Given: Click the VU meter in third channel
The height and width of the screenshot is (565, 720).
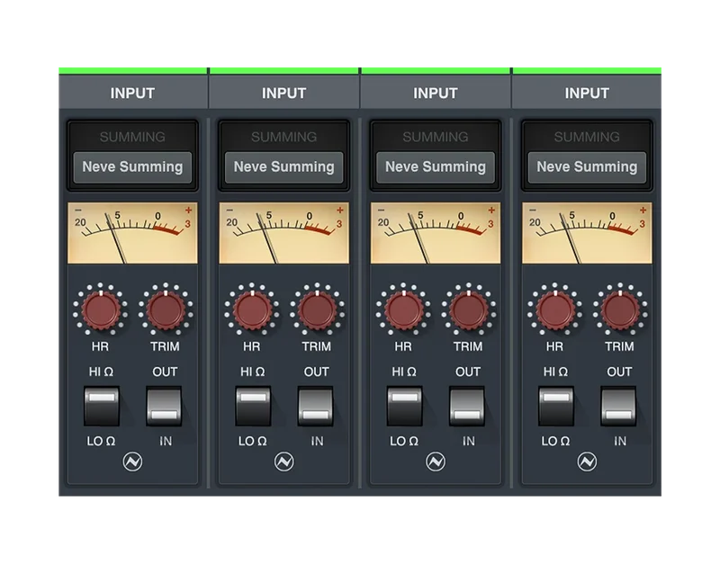Looking at the screenshot, I should pos(436,233).
